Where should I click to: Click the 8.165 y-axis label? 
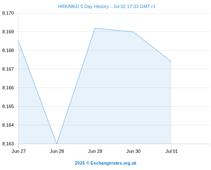coord(8,106)
